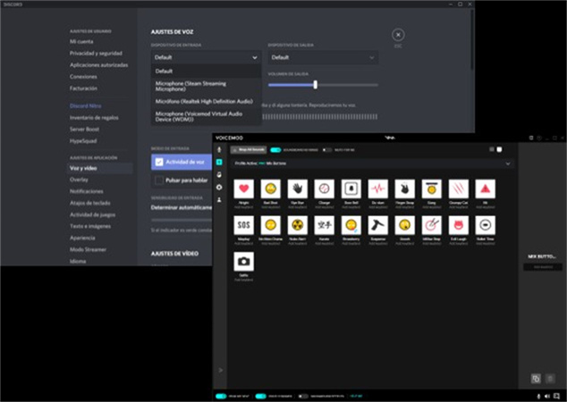Toggle the Hear Myself switch at Voicemod bottom
567x402 pixels.
pos(221,397)
